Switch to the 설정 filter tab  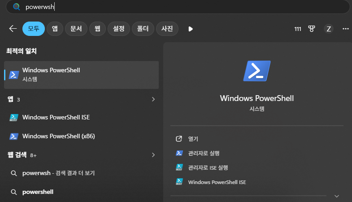tap(118, 29)
